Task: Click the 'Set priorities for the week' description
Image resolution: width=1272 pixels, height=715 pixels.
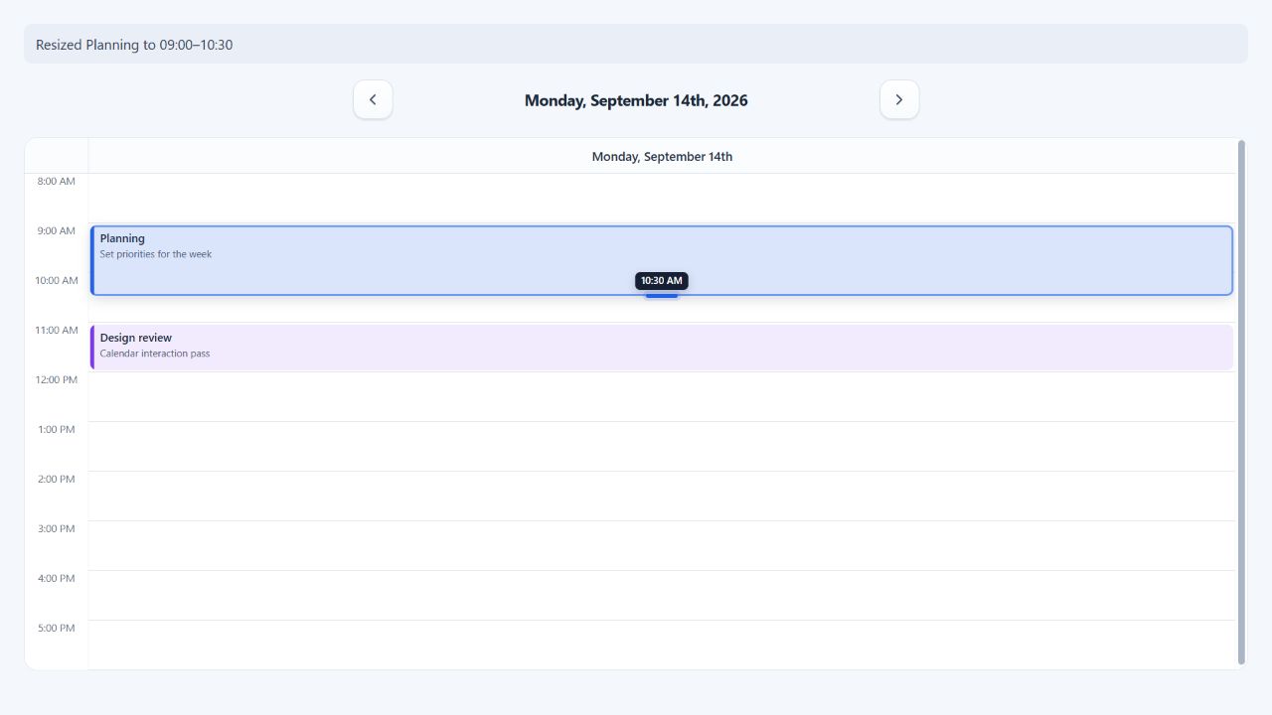Action: point(156,254)
